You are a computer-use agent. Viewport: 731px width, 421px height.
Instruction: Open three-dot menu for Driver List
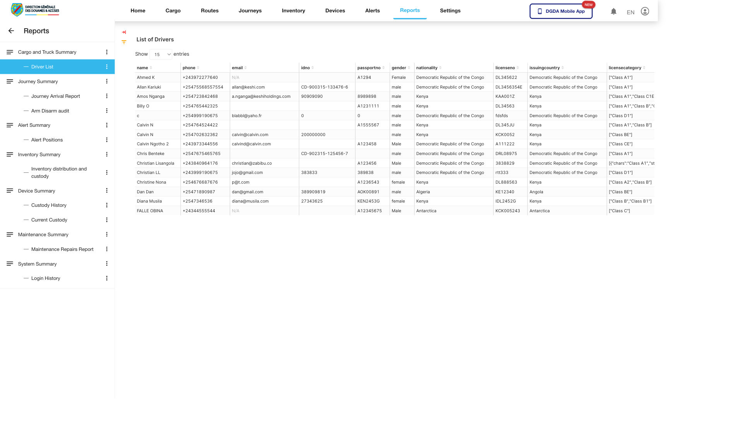click(x=107, y=67)
